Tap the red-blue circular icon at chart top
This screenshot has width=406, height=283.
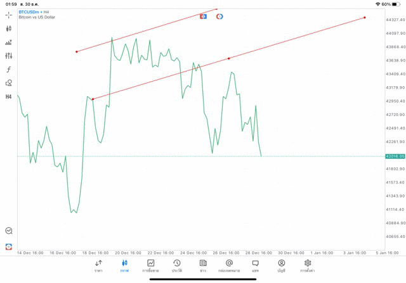tap(219, 16)
